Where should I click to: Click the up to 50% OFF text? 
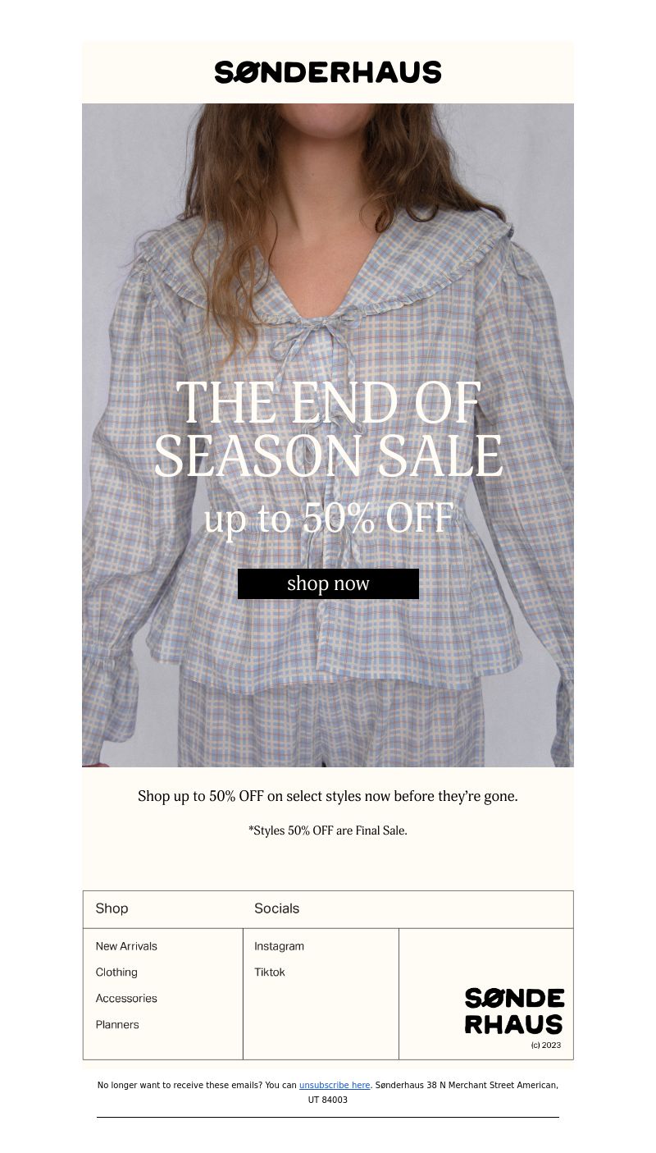point(328,518)
